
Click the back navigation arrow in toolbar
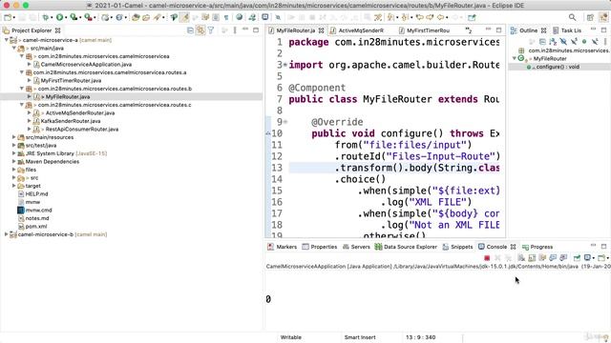tap(440, 17)
